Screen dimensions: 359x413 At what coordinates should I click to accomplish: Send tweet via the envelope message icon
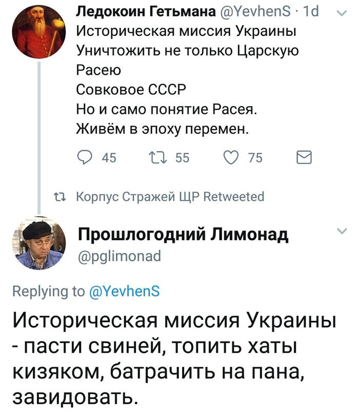pos(305,159)
